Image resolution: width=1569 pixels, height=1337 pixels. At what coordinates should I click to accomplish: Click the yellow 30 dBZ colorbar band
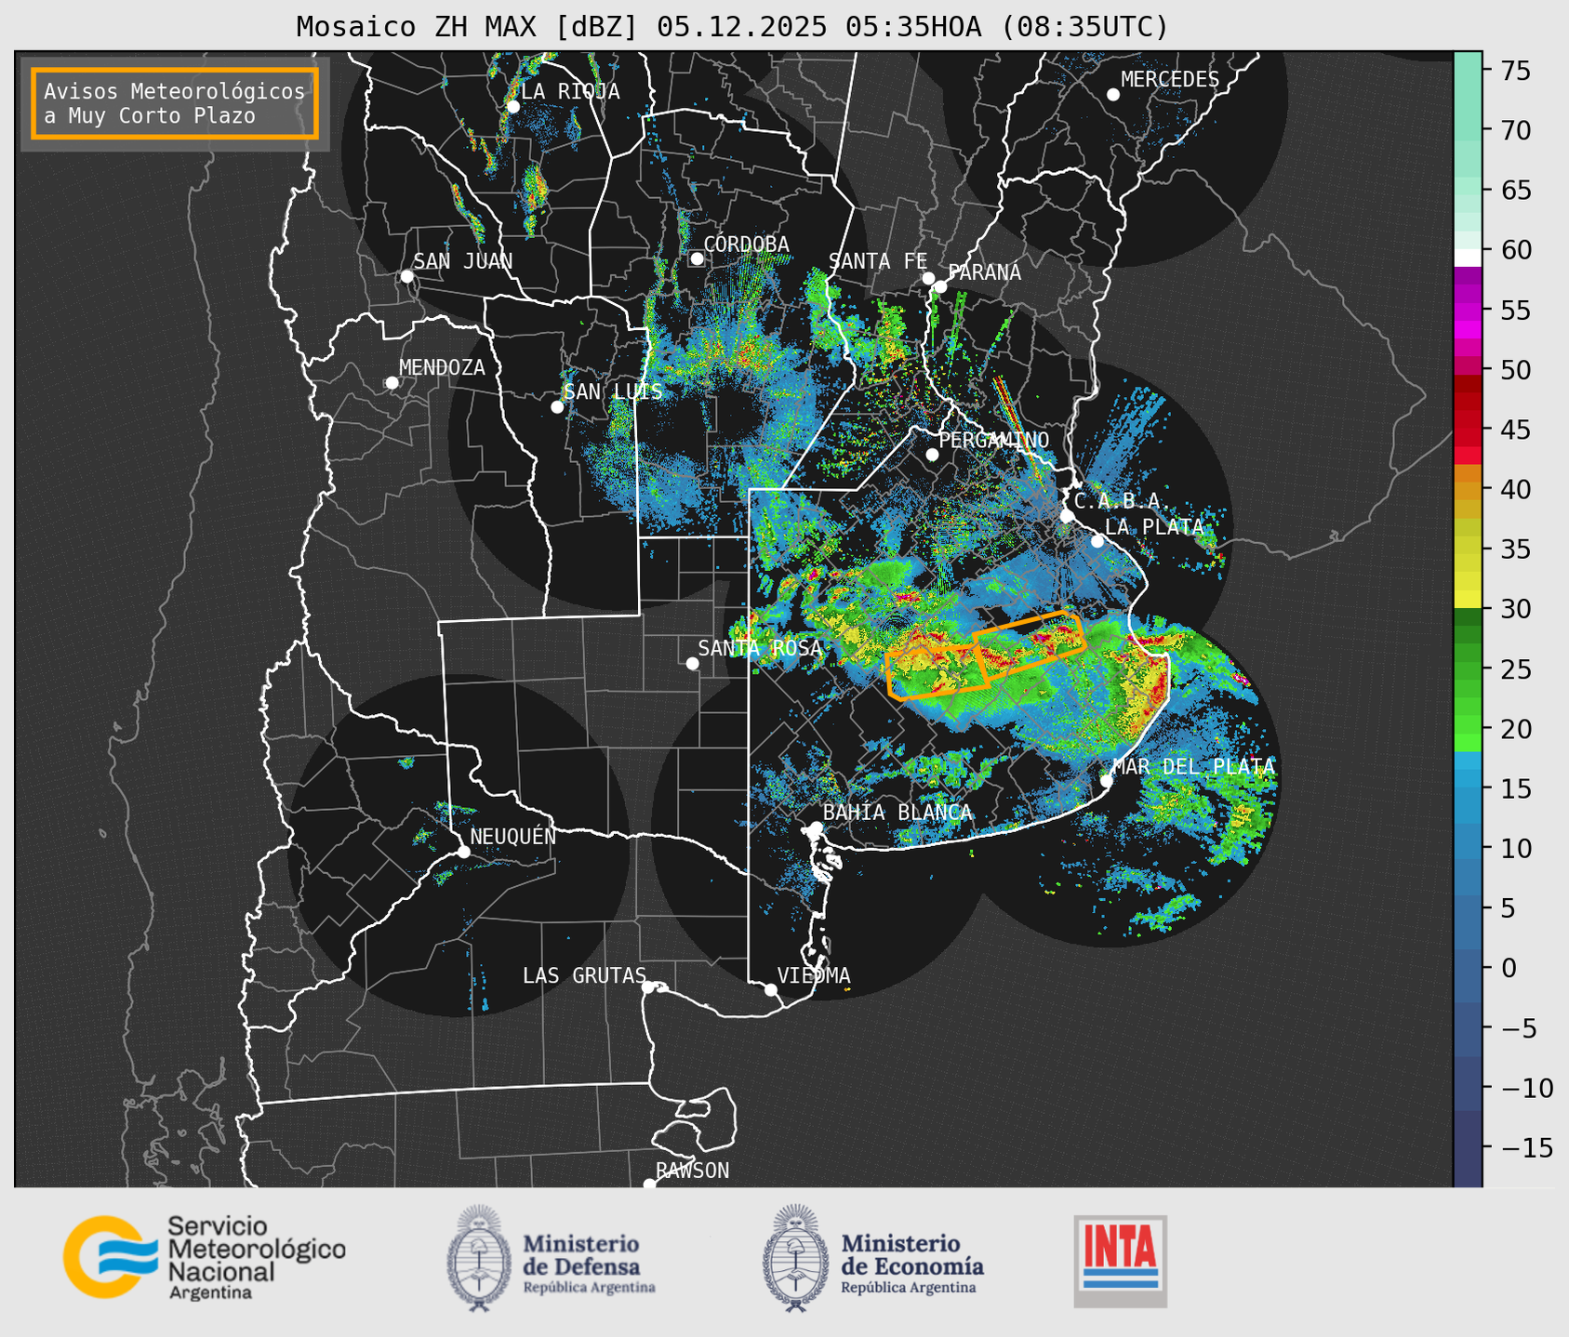(x=1467, y=602)
